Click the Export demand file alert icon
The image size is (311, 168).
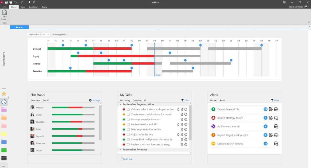coord(213,109)
